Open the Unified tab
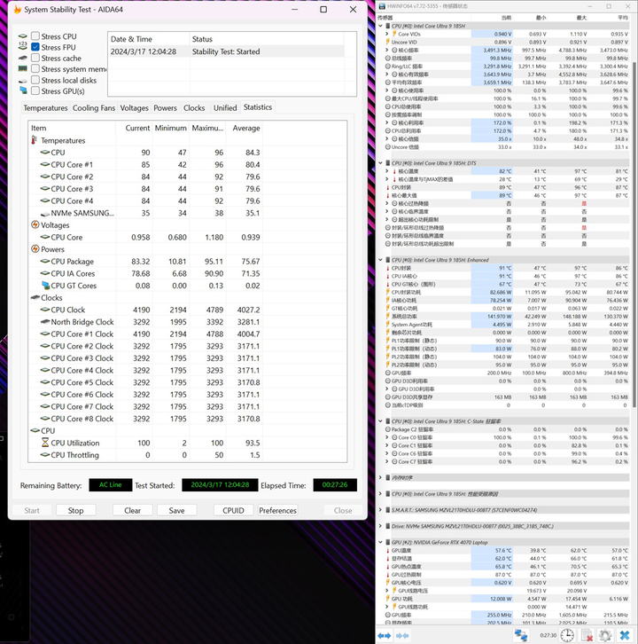 pos(225,108)
